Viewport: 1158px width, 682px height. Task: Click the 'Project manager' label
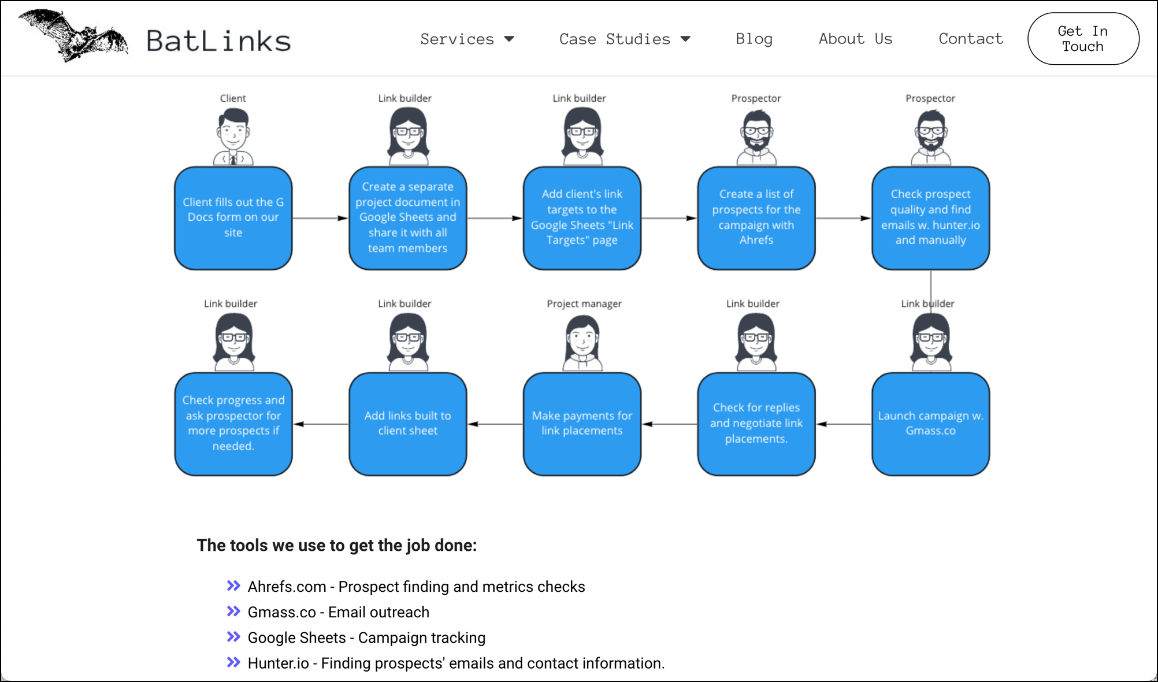click(x=584, y=303)
